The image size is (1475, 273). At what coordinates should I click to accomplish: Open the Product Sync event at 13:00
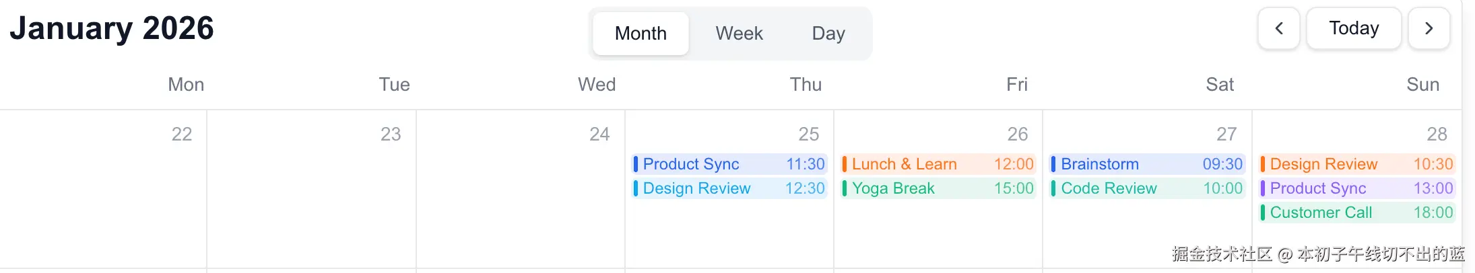[1357, 188]
